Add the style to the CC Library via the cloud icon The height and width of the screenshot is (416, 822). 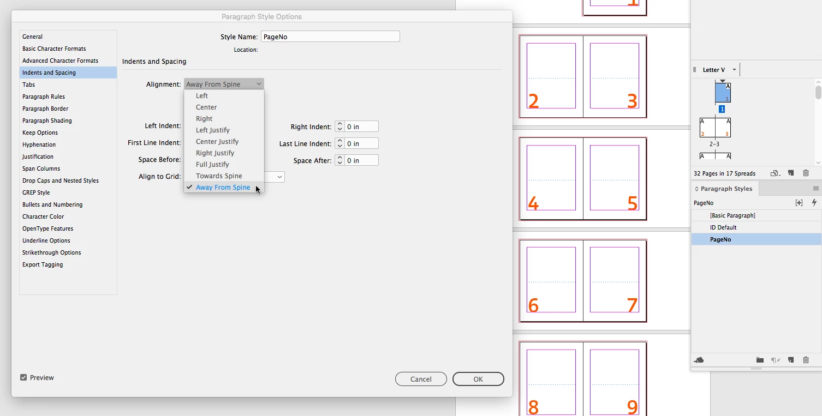point(699,360)
